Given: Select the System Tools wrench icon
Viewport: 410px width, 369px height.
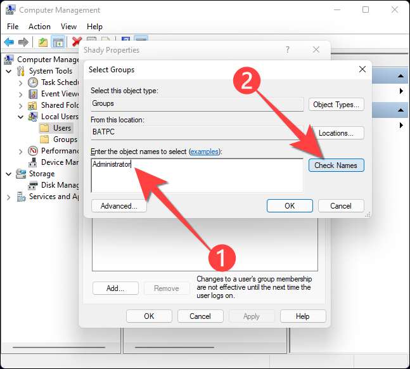Looking at the screenshot, I should (x=21, y=71).
